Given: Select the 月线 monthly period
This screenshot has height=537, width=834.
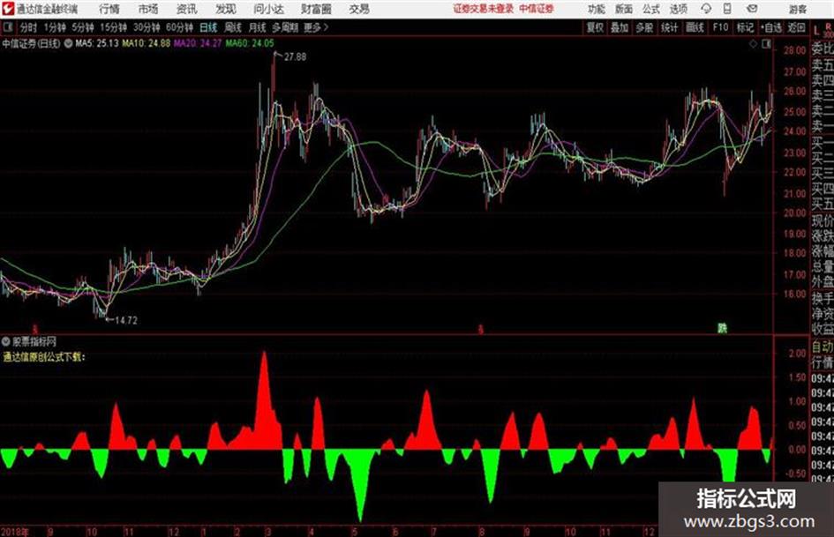Looking at the screenshot, I should coord(258,27).
